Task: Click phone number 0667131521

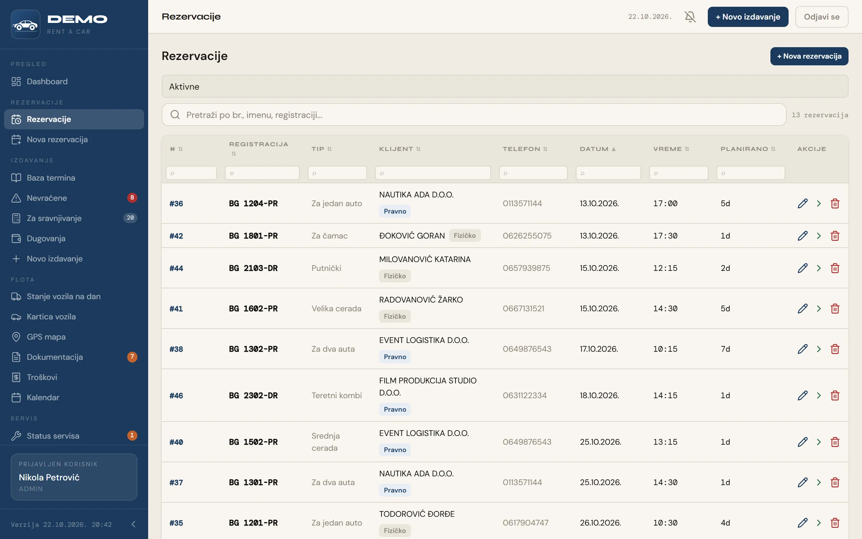Action: coord(523,309)
